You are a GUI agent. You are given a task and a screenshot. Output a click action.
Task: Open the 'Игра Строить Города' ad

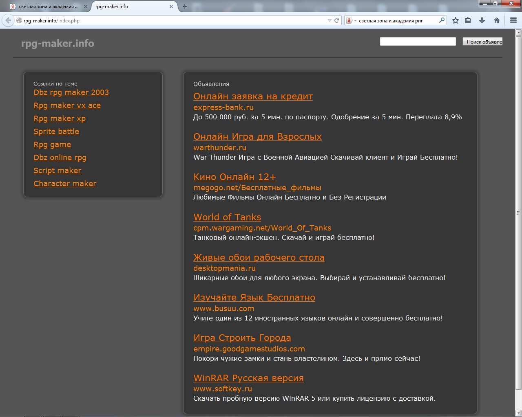click(242, 338)
